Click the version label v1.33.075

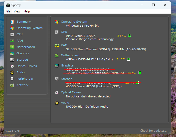[x=13, y=131]
